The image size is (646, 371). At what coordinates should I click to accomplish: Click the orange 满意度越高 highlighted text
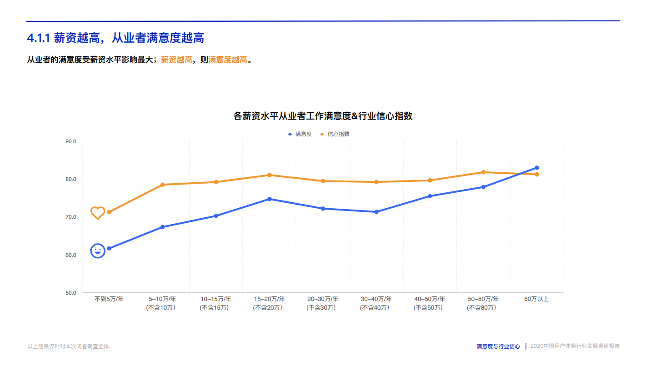(228, 60)
